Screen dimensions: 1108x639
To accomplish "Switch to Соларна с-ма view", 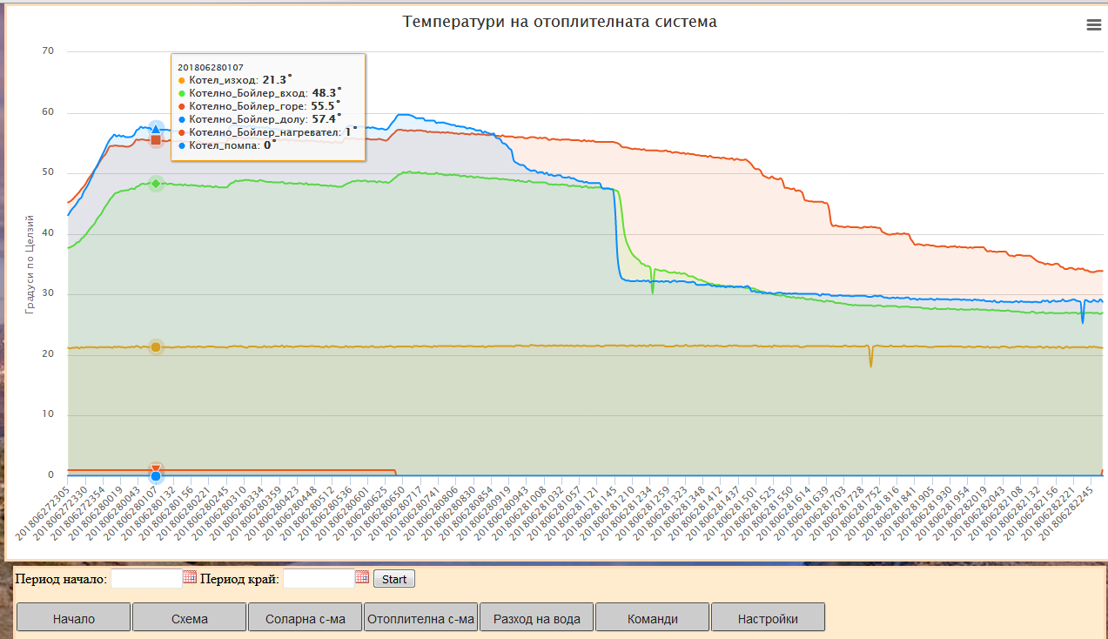I will coord(305,619).
